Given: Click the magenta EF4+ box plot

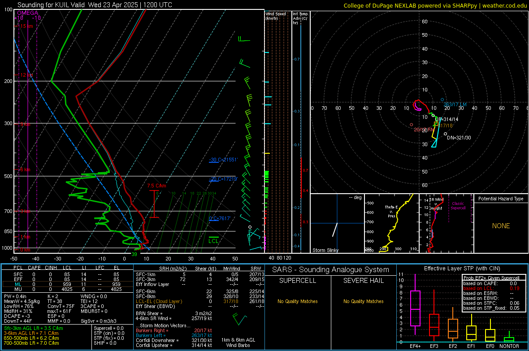Looking at the screenshot, I should point(415,304).
